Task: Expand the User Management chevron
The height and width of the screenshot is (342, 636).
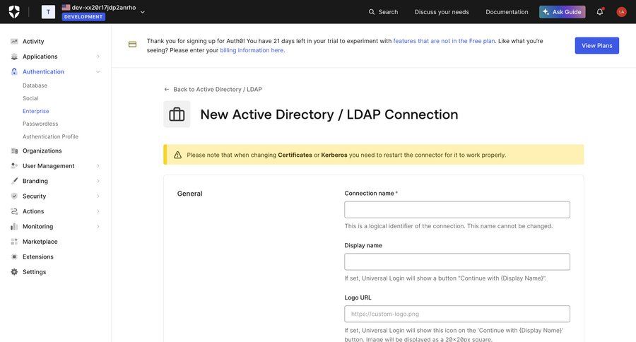Action: click(x=98, y=166)
